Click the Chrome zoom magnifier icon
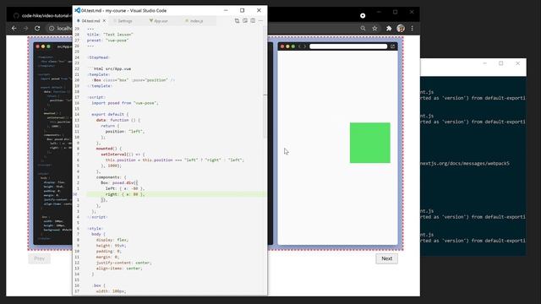The height and width of the screenshot is (304, 541). pyautogui.click(x=363, y=28)
